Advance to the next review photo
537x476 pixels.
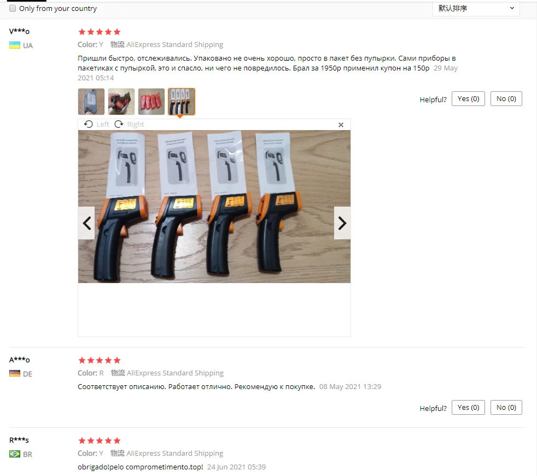pyautogui.click(x=342, y=223)
